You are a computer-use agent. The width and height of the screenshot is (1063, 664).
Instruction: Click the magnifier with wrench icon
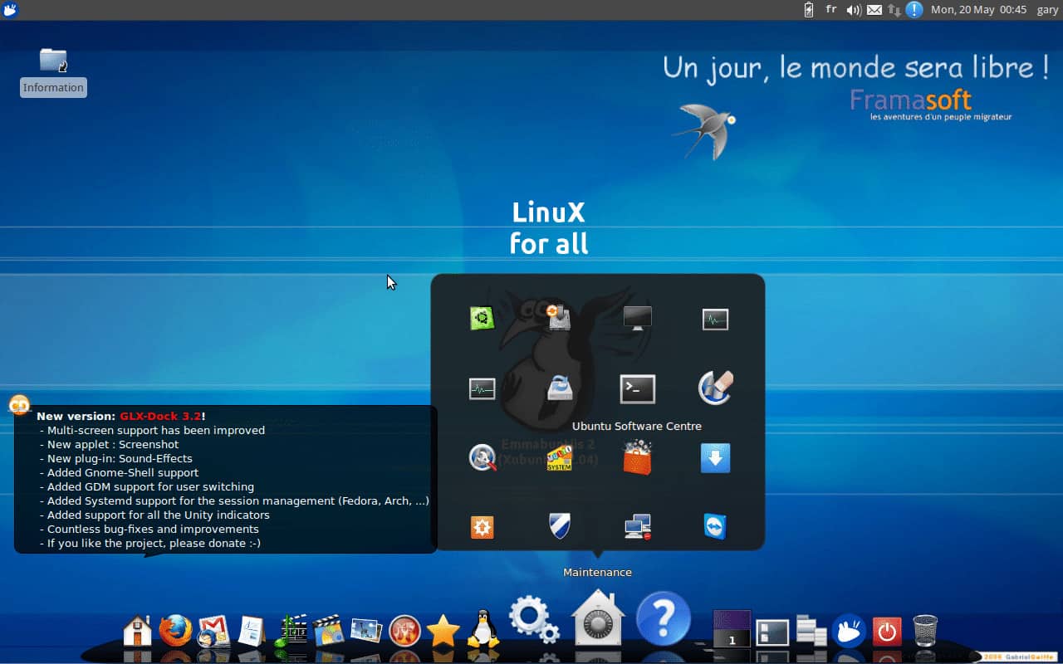point(482,457)
